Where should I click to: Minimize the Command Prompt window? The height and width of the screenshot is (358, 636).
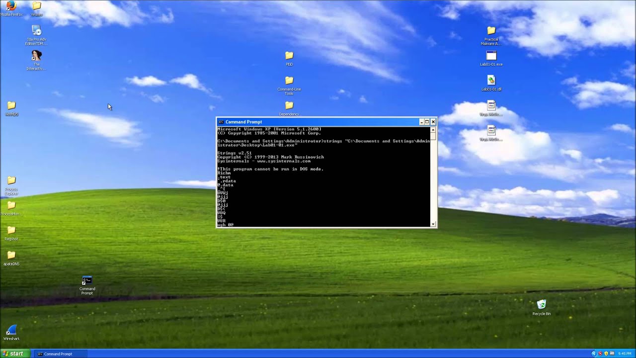pyautogui.click(x=421, y=122)
